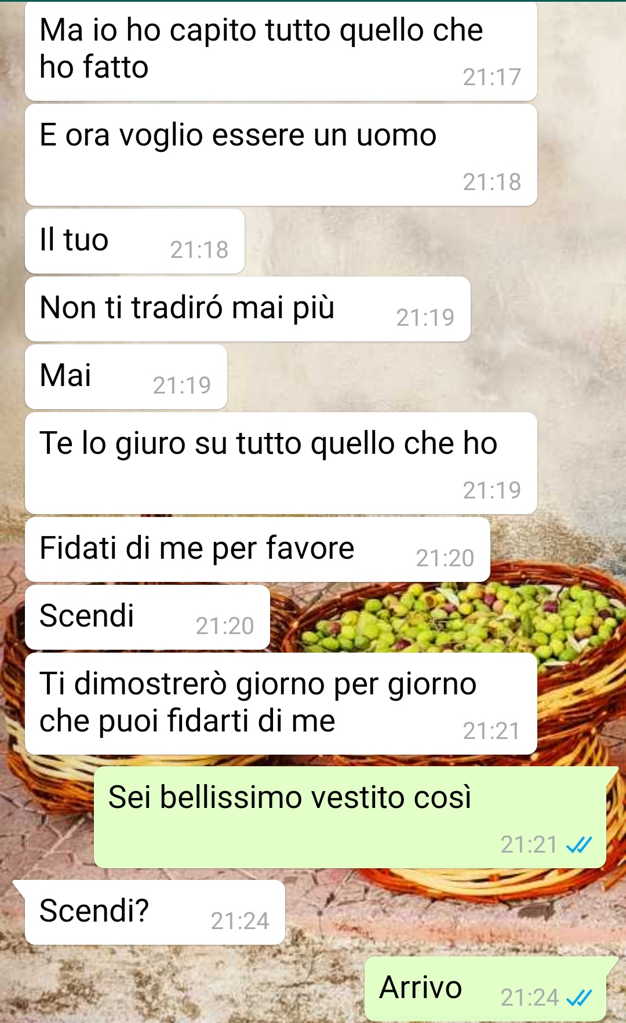
Task: Select the 'Scendi?' message bubble
Action: point(155,912)
